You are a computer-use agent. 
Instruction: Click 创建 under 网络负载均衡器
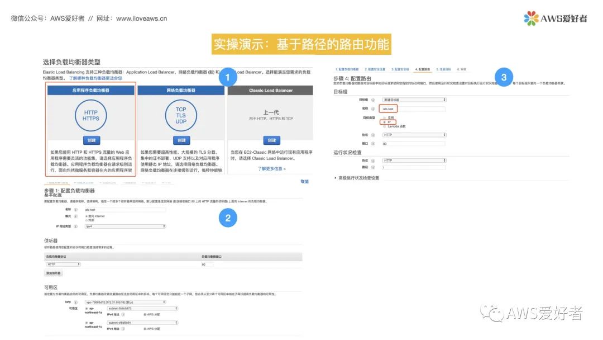pos(181,140)
